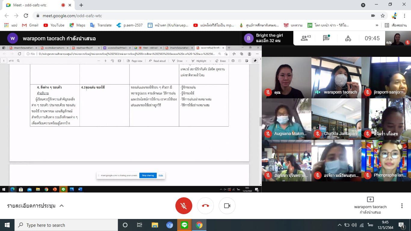The height and width of the screenshot is (231, 411).
Task: Open the tab search dropdown arrow
Action: tap(363, 5)
